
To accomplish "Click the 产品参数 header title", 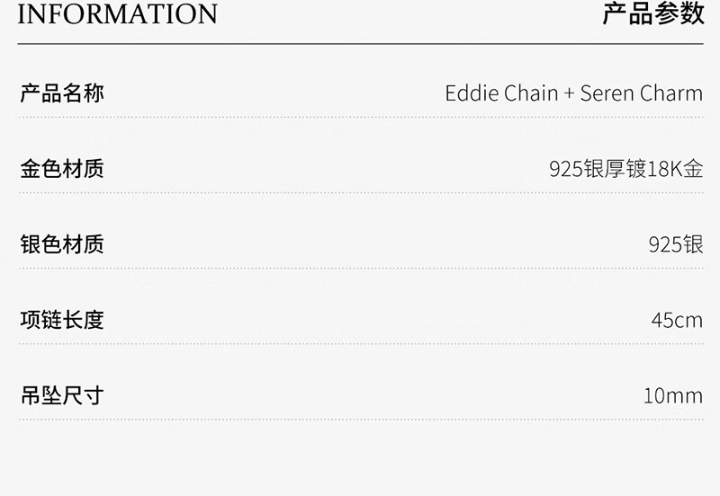I will pyautogui.click(x=652, y=14).
